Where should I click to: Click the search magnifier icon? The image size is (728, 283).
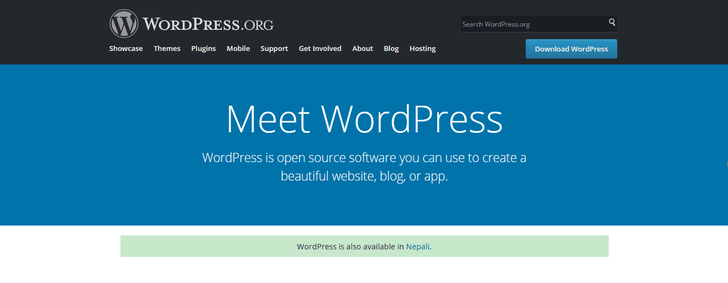[612, 23]
